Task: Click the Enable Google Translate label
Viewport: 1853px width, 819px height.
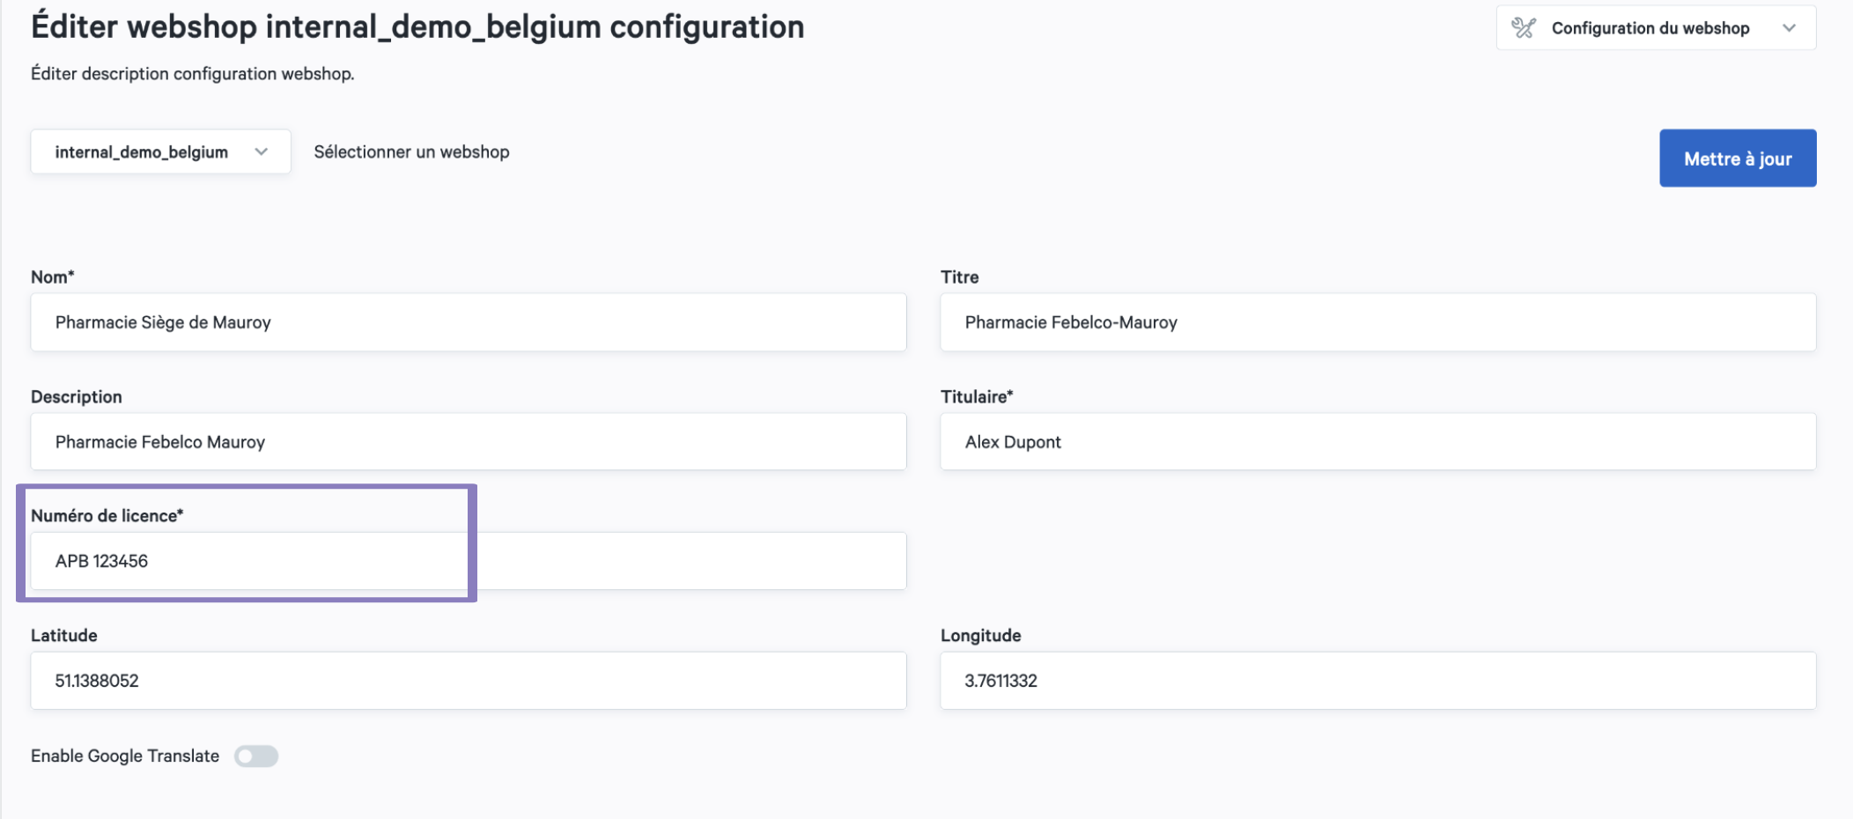Action: coord(125,756)
